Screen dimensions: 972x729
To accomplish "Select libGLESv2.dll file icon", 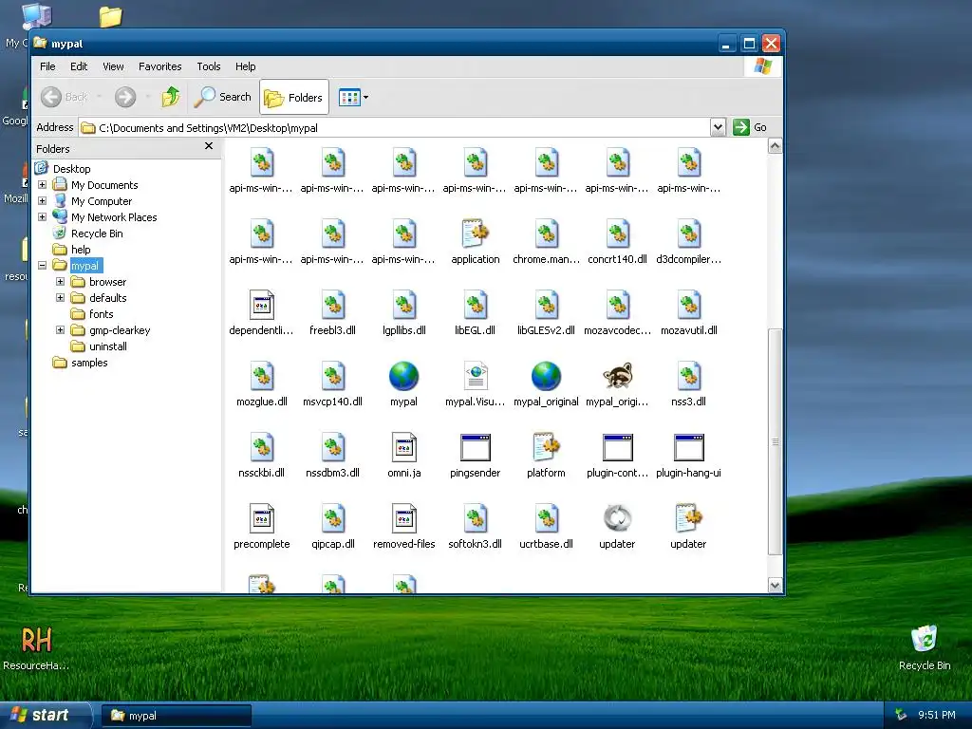I will coord(546,305).
